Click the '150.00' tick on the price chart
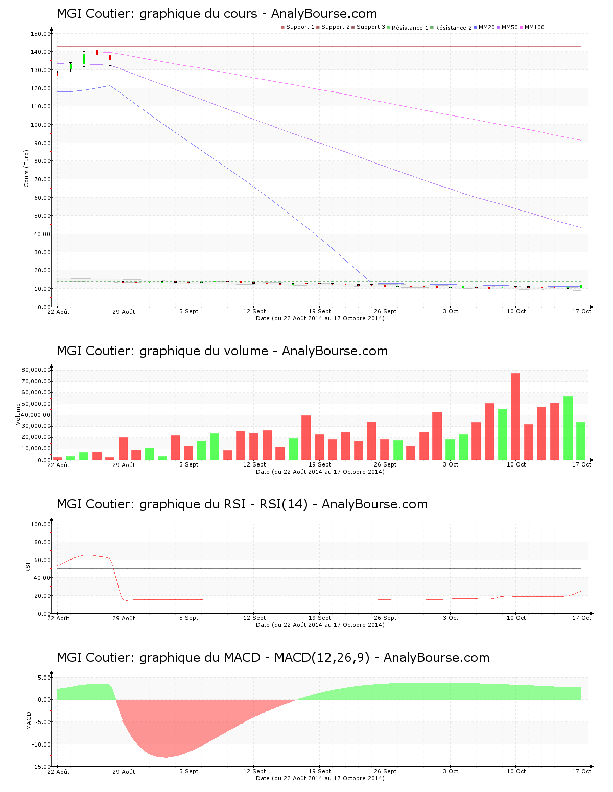 [x=40, y=34]
